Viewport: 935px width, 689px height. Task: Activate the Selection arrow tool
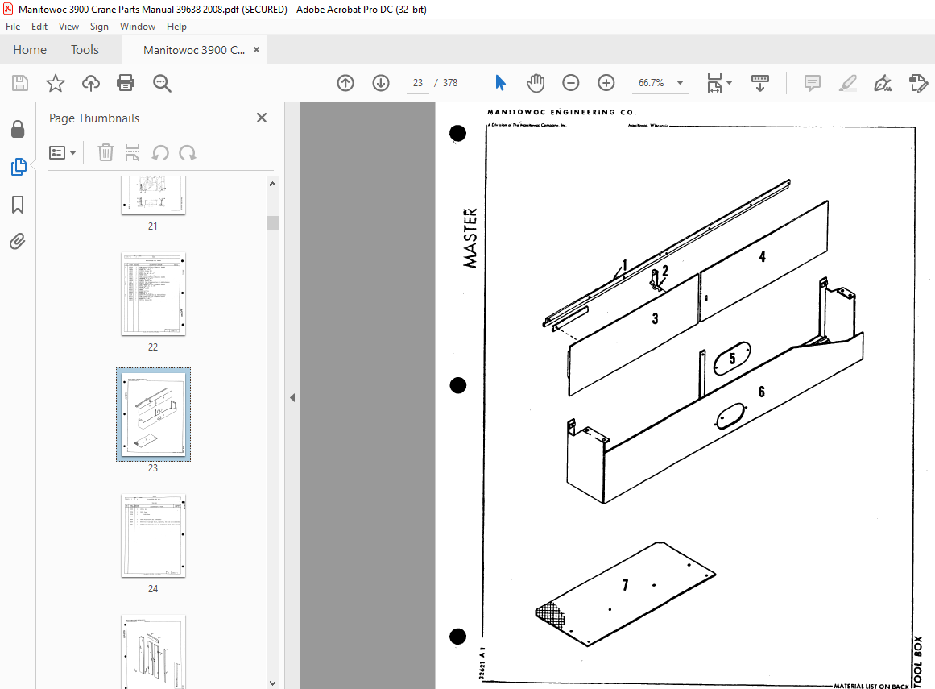pyautogui.click(x=500, y=83)
